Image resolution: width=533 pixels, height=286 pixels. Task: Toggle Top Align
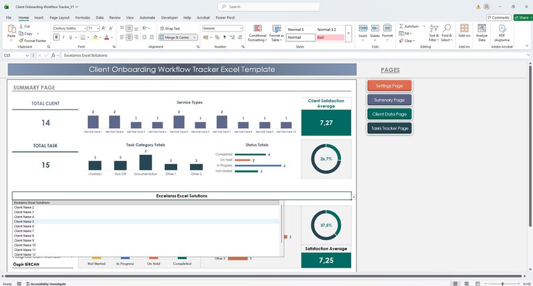click(x=122, y=29)
